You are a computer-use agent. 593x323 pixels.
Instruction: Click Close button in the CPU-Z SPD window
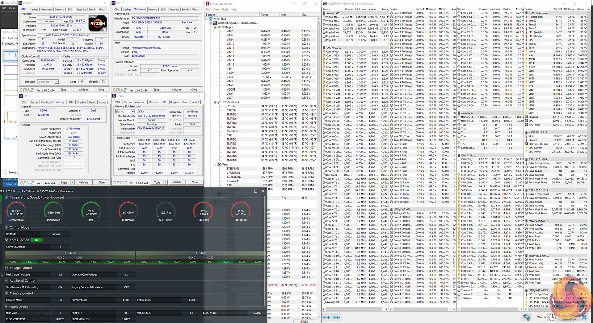(x=195, y=182)
